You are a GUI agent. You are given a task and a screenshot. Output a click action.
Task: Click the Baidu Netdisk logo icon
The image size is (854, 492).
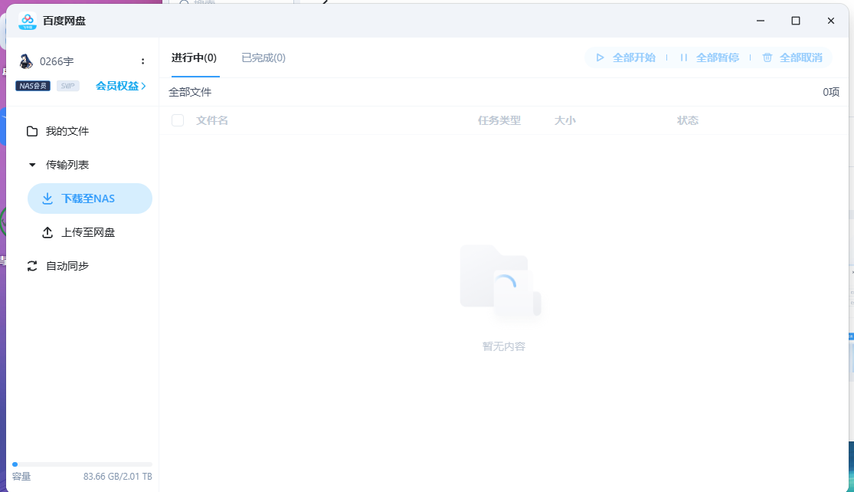click(28, 21)
